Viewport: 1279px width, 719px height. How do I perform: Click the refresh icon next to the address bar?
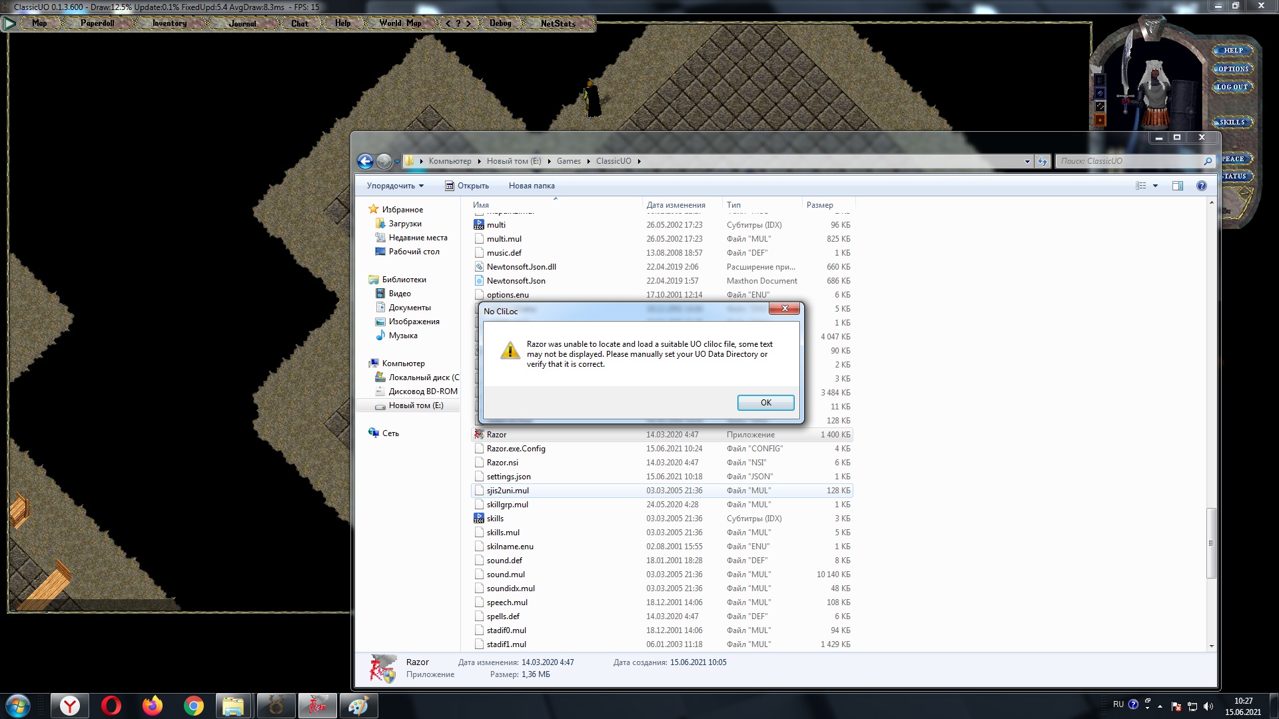[x=1043, y=161]
